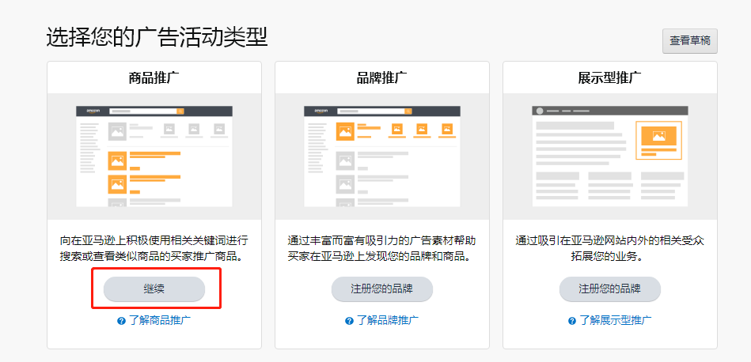Click the 展示型推广 card title

tap(609, 78)
